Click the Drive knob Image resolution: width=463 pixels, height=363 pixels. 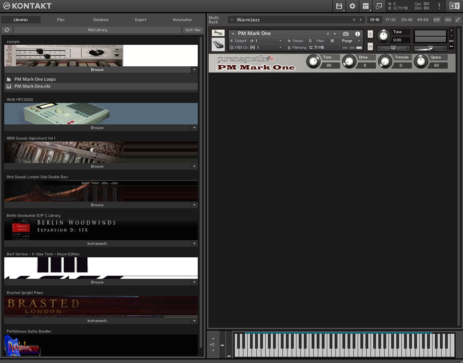tap(349, 61)
